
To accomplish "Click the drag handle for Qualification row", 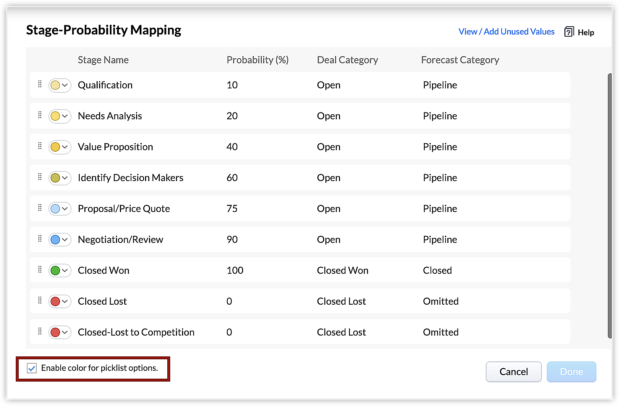I will pyautogui.click(x=40, y=84).
